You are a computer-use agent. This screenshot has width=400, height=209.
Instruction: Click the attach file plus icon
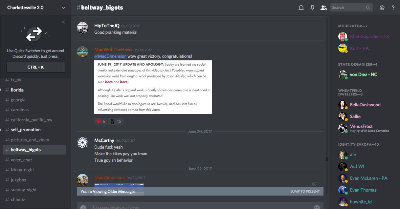pyautogui.click(x=83, y=207)
